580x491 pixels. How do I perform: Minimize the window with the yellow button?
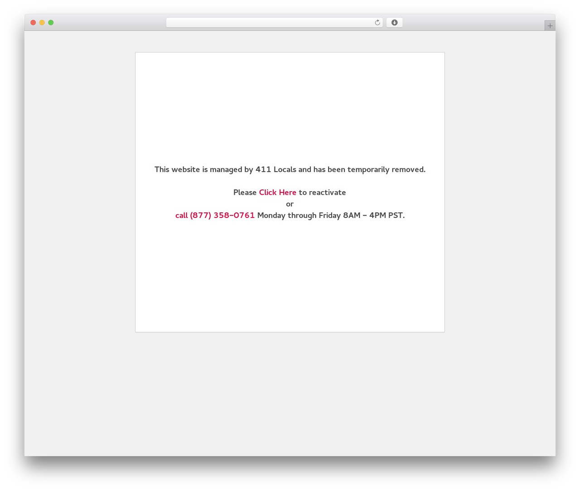[x=42, y=23]
